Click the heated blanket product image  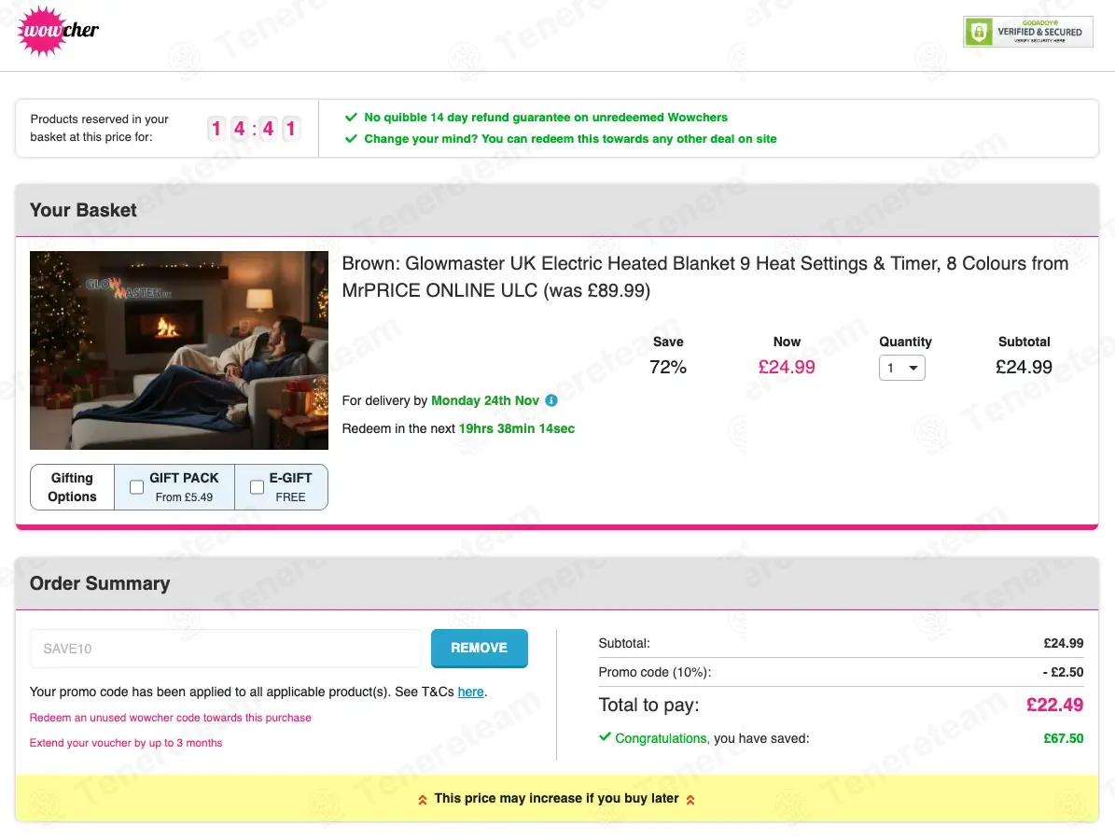[x=179, y=351]
